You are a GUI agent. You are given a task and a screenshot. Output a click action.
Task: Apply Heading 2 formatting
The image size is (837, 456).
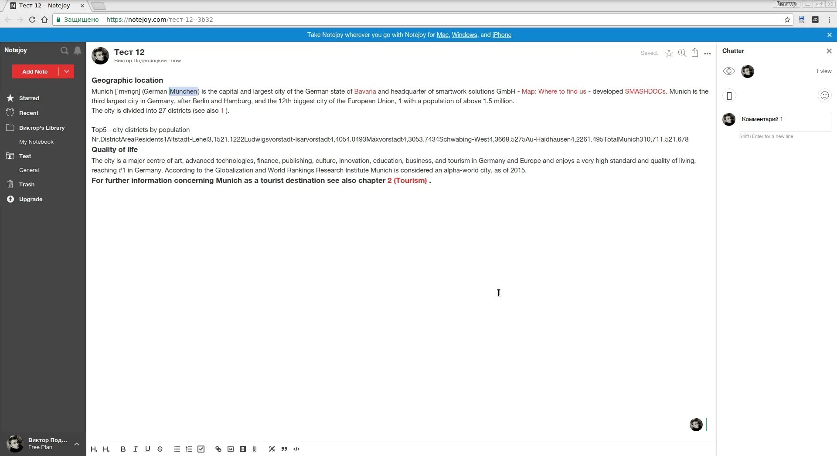(x=106, y=449)
